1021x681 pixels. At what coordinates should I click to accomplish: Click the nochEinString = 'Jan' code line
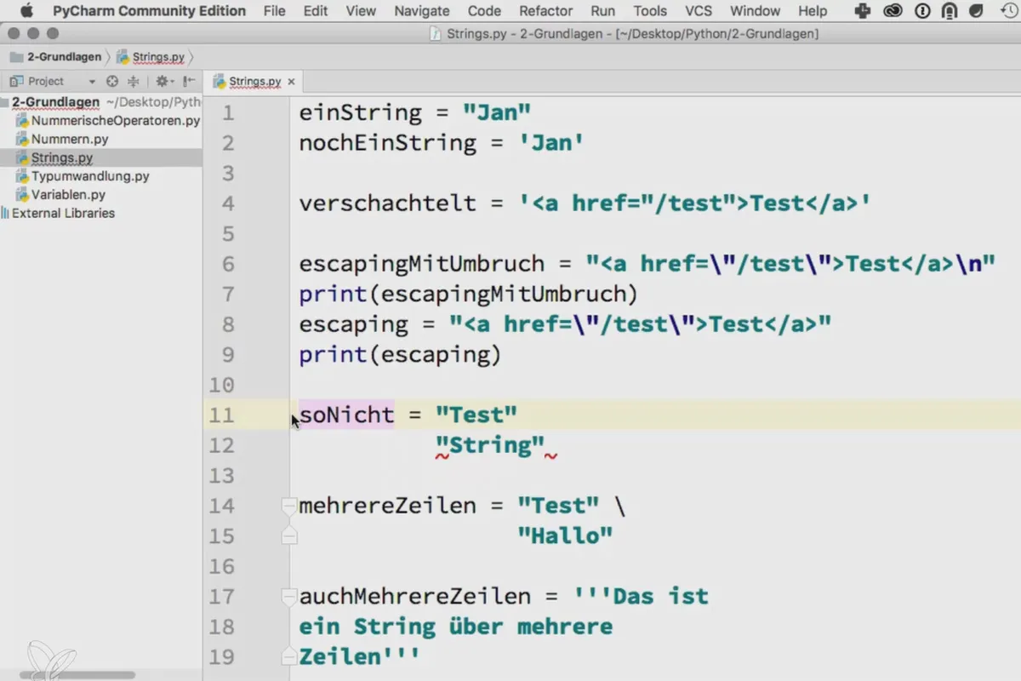pos(442,143)
